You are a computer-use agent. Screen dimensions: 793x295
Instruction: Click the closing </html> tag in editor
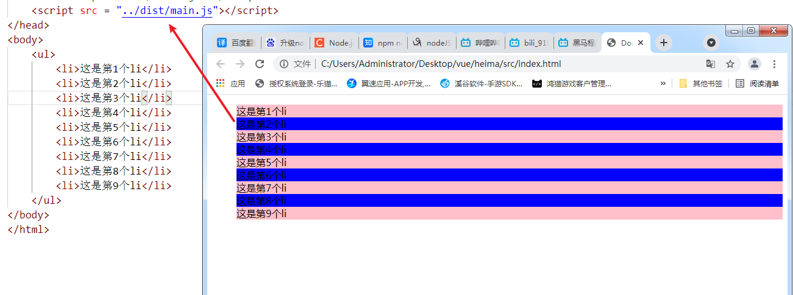[28, 229]
